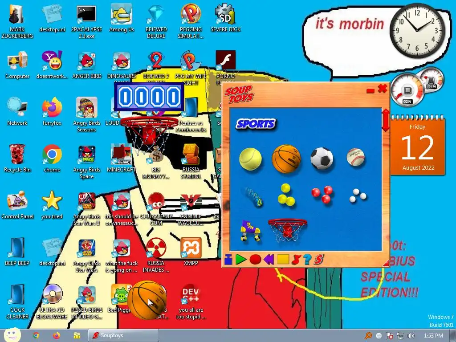Click the red record circle button

pos(255,260)
